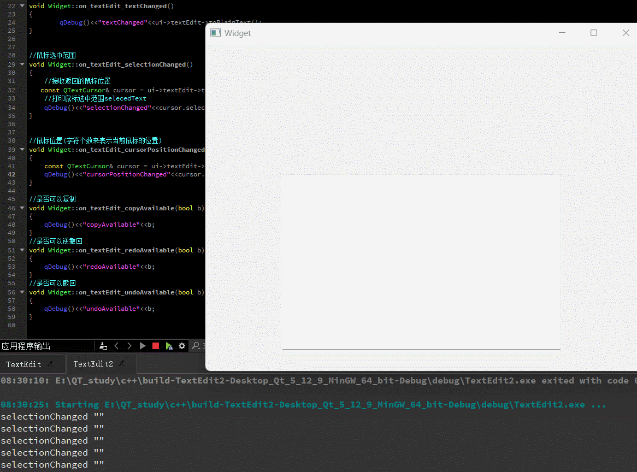Click the Widget window title icon
637x472 pixels.
(215, 33)
